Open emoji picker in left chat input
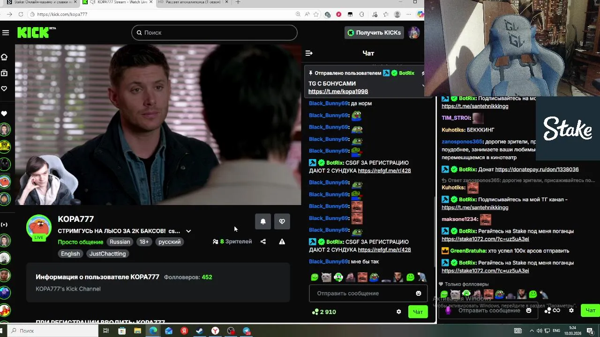Image resolution: width=600 pixels, height=337 pixels. (419, 293)
